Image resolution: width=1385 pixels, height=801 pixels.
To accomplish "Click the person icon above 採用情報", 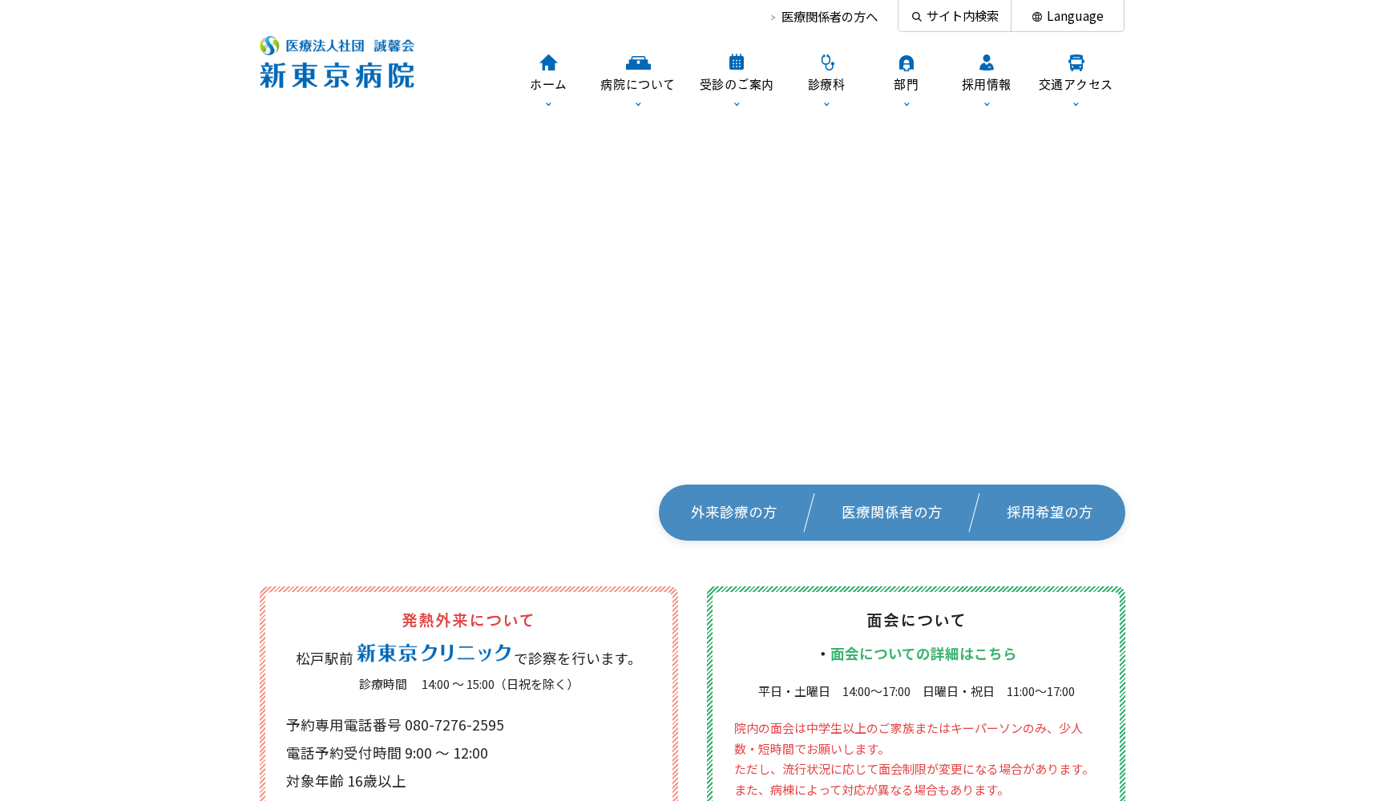I will pos(986,61).
